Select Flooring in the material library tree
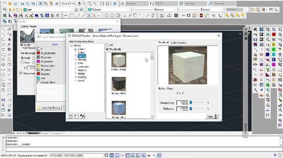Viewport: 283px width, 158px height. coord(82,60)
